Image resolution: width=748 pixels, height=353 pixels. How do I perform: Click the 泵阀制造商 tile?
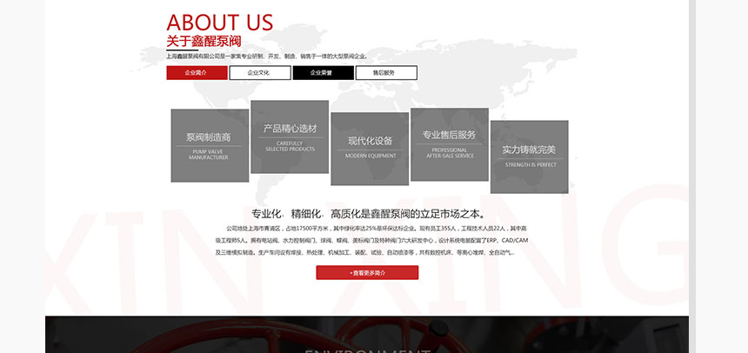(x=210, y=145)
